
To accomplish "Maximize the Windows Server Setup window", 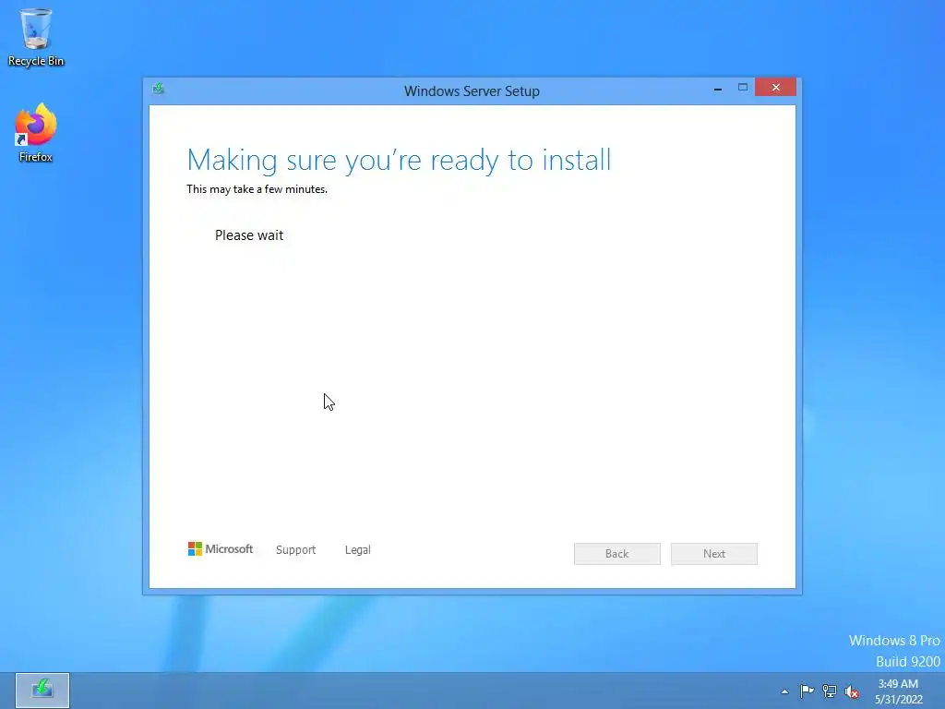I will tap(743, 88).
